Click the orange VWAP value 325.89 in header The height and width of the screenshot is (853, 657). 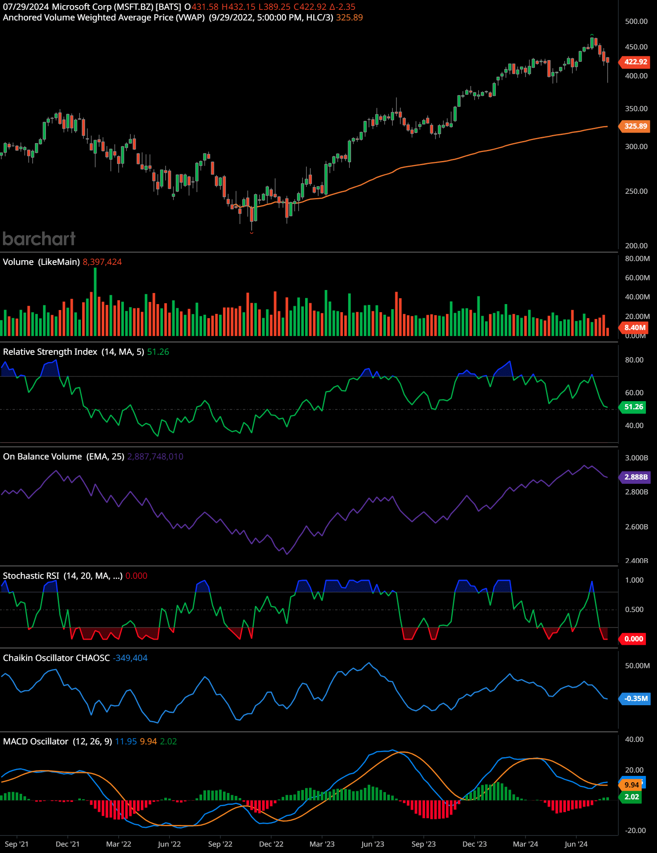coord(349,17)
